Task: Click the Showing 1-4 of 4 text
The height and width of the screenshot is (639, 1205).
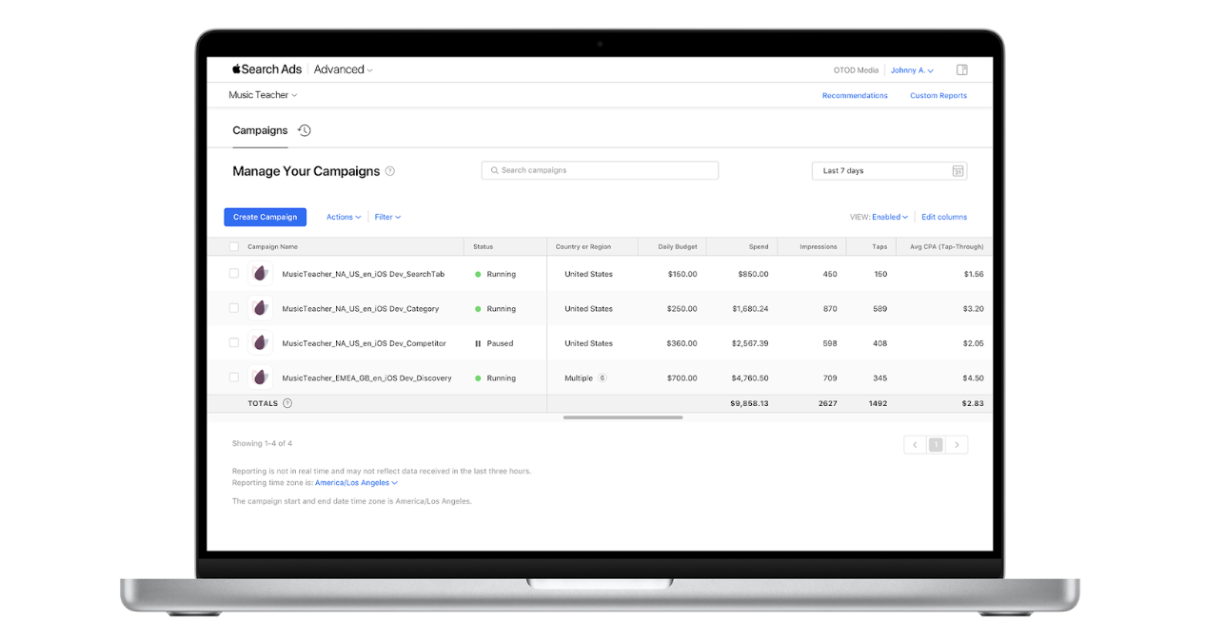Action: tap(263, 444)
